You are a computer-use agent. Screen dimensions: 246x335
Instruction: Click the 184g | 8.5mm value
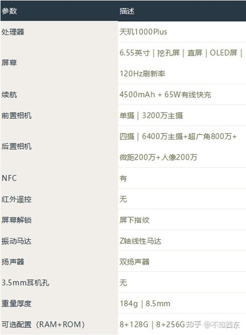[145, 304]
